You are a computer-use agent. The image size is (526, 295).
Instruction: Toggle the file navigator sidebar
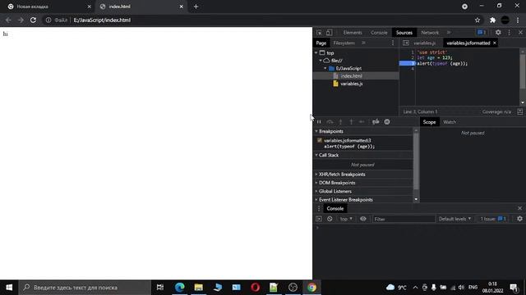405,43
